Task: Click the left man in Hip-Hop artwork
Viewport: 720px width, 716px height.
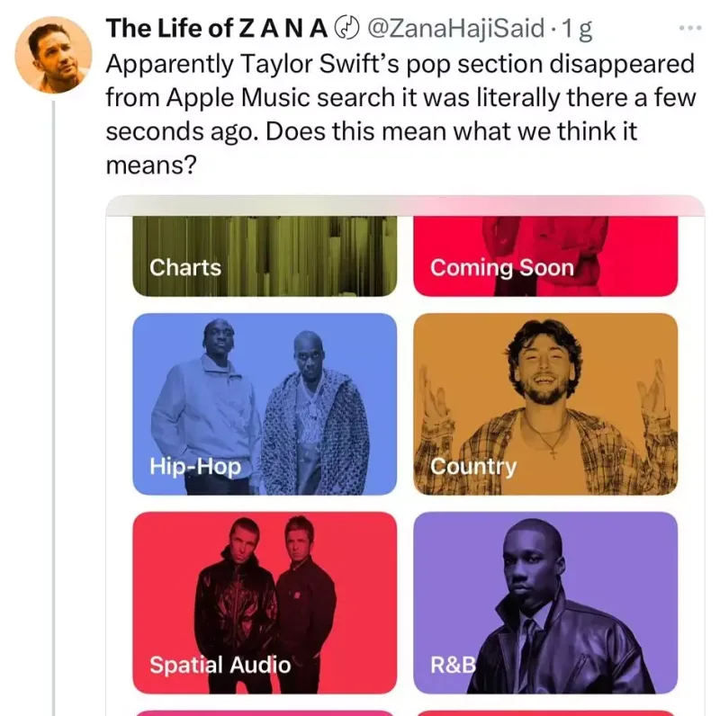Action: (207, 396)
